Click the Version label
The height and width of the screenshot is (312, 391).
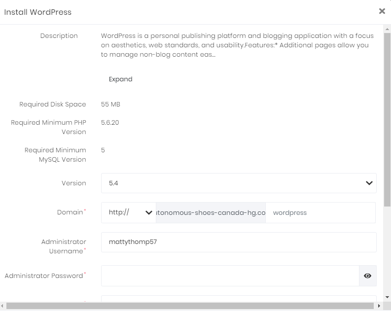tap(74, 183)
